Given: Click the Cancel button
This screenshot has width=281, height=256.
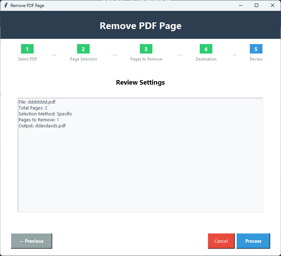Looking at the screenshot, I should point(221,241).
